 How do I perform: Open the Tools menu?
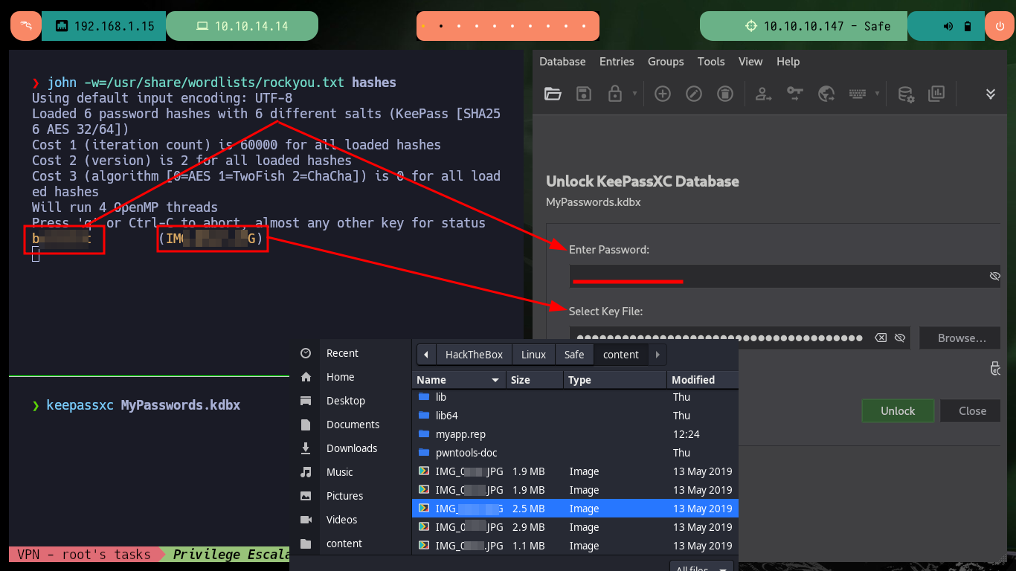pyautogui.click(x=711, y=62)
